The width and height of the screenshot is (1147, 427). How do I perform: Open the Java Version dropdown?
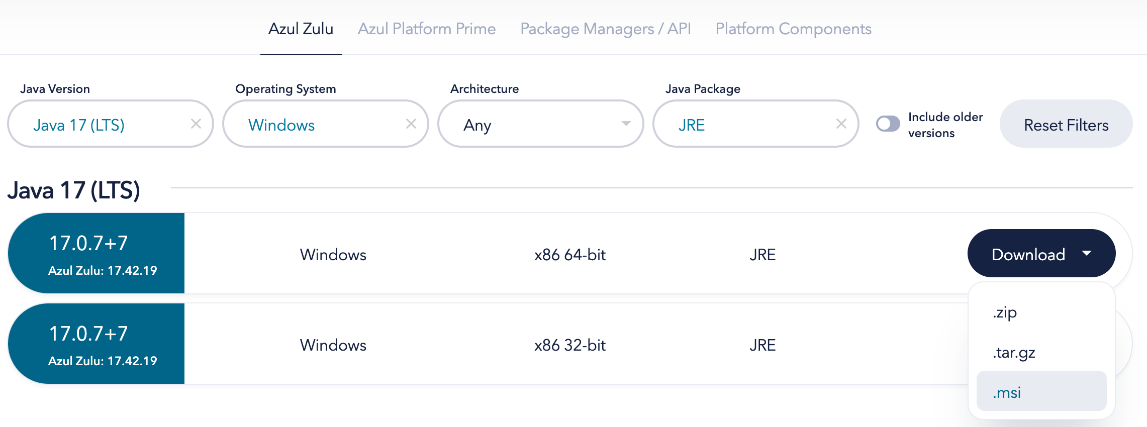coord(111,124)
